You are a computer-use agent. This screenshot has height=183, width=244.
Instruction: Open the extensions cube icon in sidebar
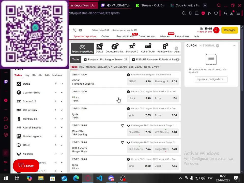point(6,127)
